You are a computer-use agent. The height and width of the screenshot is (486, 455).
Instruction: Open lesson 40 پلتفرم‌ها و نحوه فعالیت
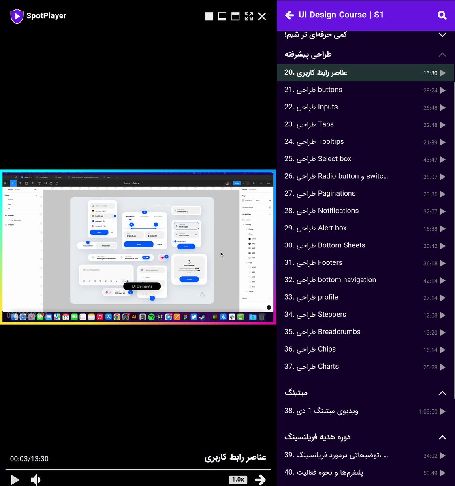(x=365, y=473)
